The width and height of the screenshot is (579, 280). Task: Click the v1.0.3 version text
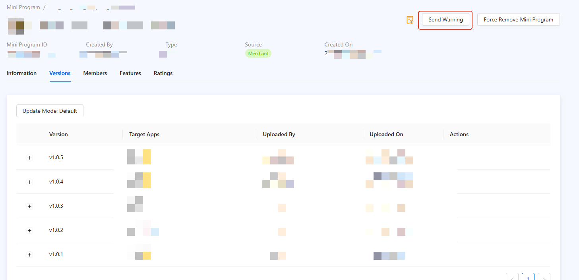56,206
